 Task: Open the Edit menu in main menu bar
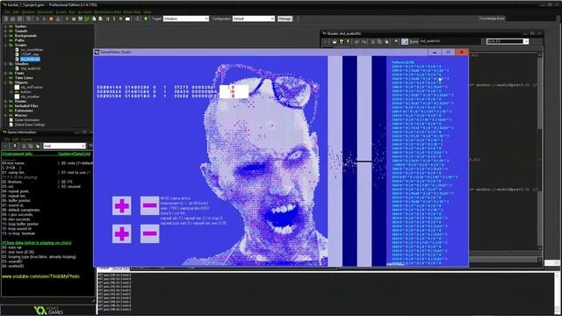tap(16, 11)
